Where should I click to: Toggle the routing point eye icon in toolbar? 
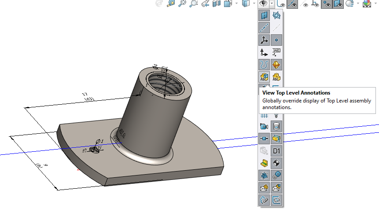(315, 4)
